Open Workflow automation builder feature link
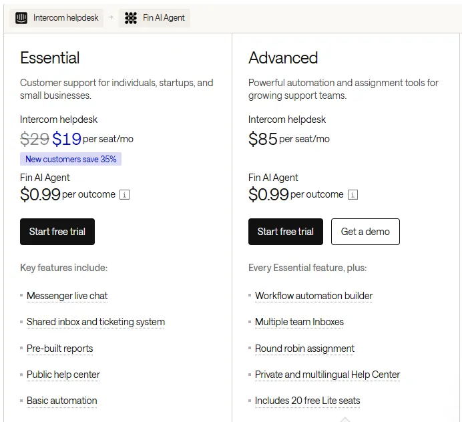This screenshot has width=462, height=422. 314,296
